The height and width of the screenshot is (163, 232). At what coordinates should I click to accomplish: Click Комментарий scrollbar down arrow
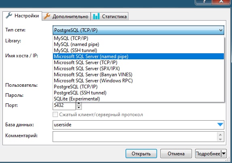(x=220, y=139)
